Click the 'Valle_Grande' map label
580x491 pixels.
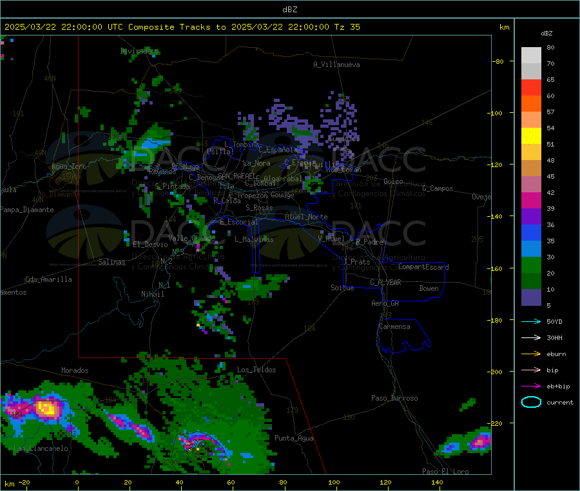(x=191, y=238)
